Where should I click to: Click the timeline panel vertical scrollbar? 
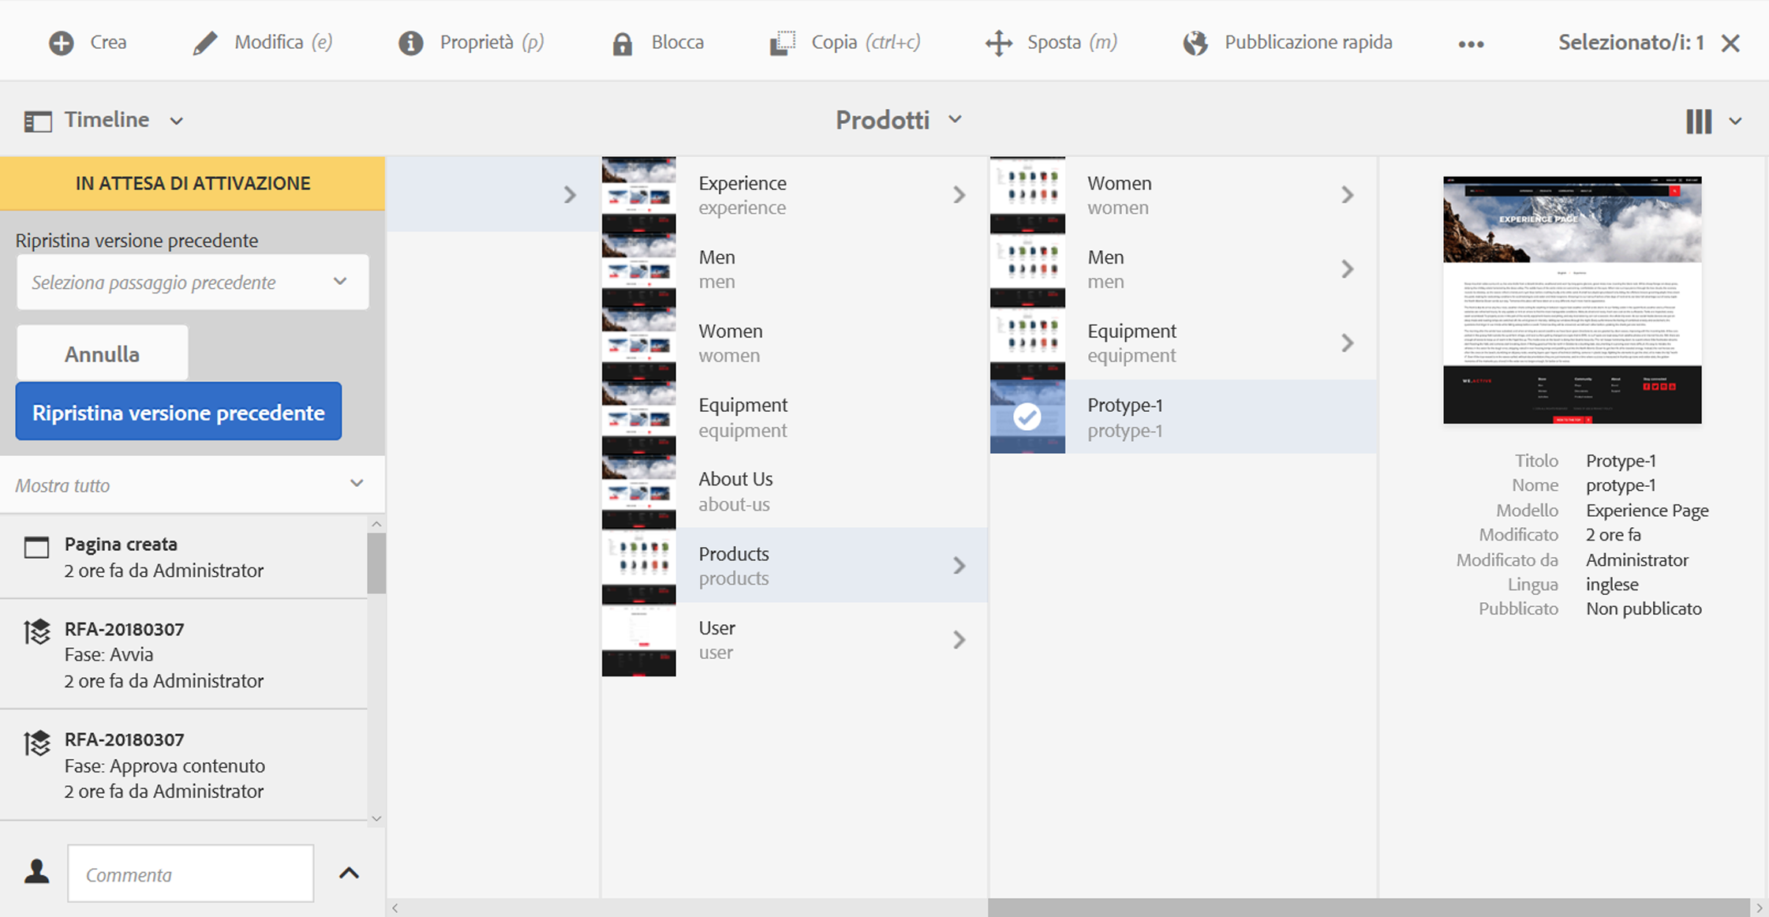point(376,562)
